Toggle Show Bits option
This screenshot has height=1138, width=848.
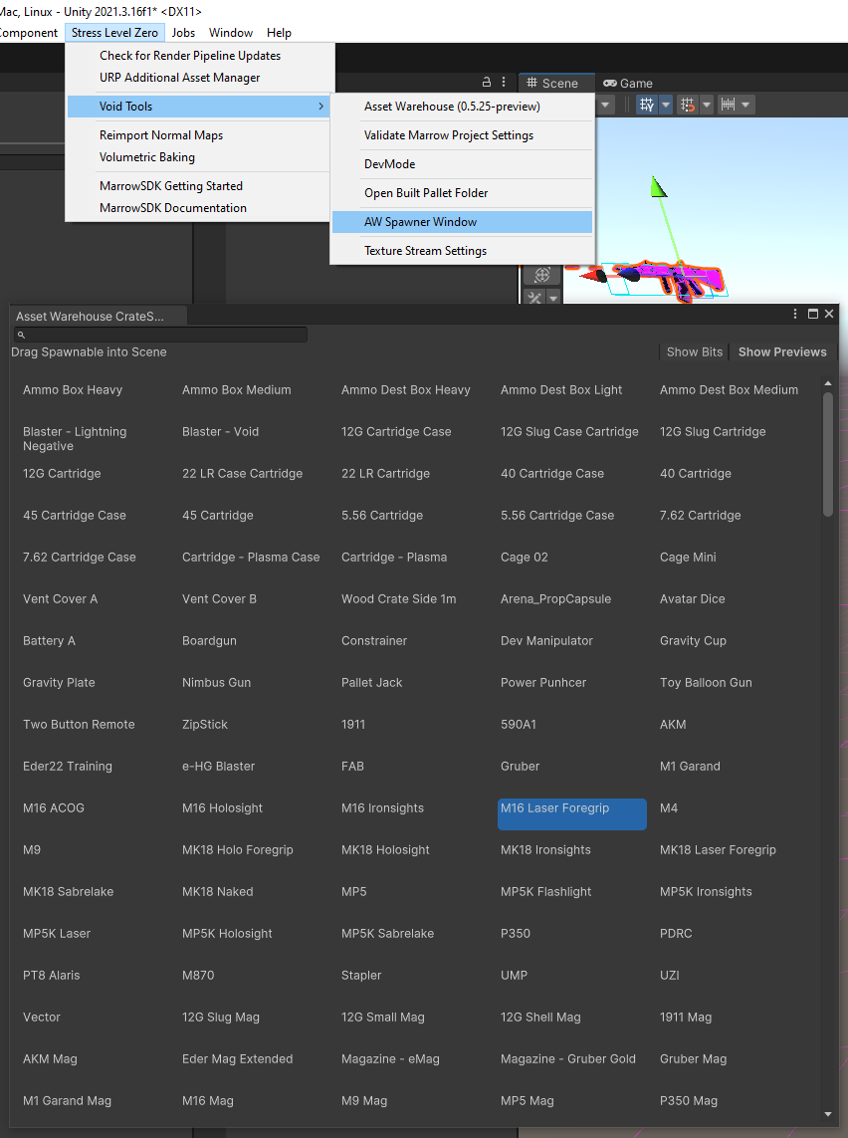694,351
